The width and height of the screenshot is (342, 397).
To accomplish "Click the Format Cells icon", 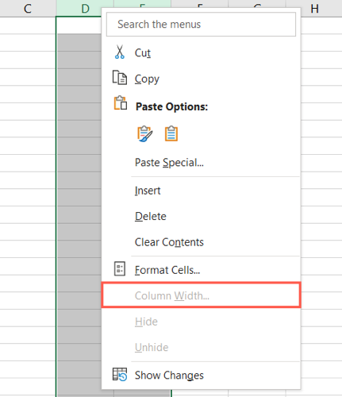I will click(120, 269).
